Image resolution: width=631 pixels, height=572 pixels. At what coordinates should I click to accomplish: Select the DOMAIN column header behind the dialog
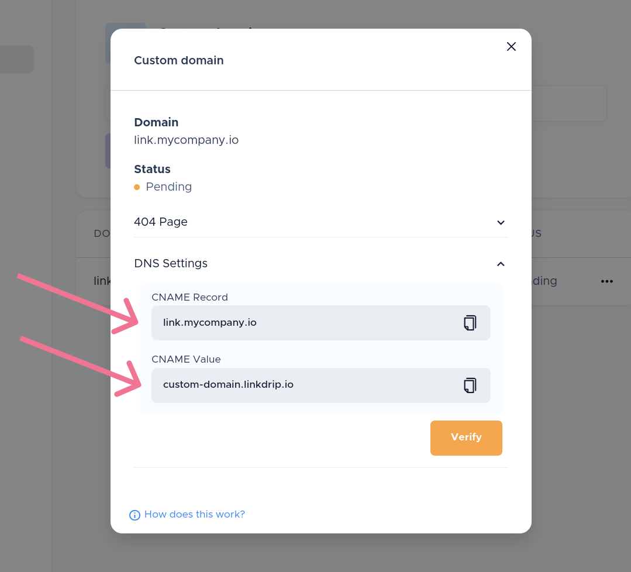[102, 233]
